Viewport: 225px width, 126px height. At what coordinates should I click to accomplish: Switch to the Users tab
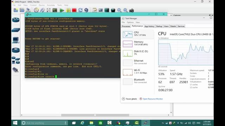[166, 26]
